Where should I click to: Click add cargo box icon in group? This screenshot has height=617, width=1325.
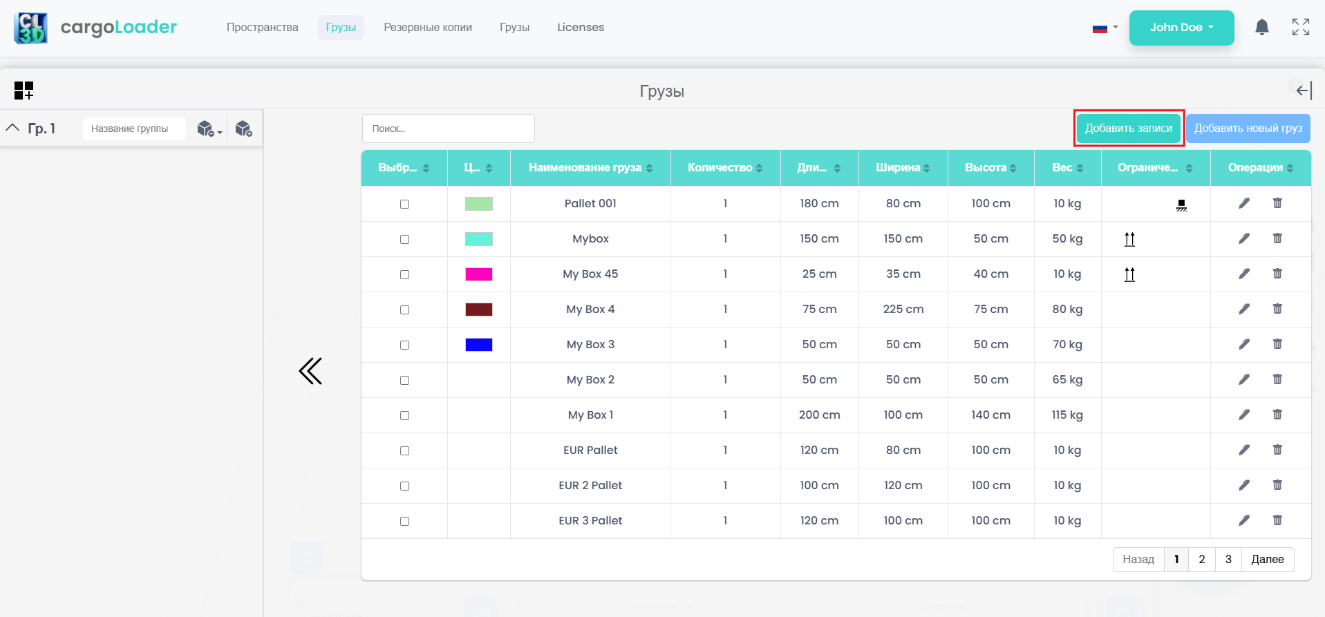point(243,129)
